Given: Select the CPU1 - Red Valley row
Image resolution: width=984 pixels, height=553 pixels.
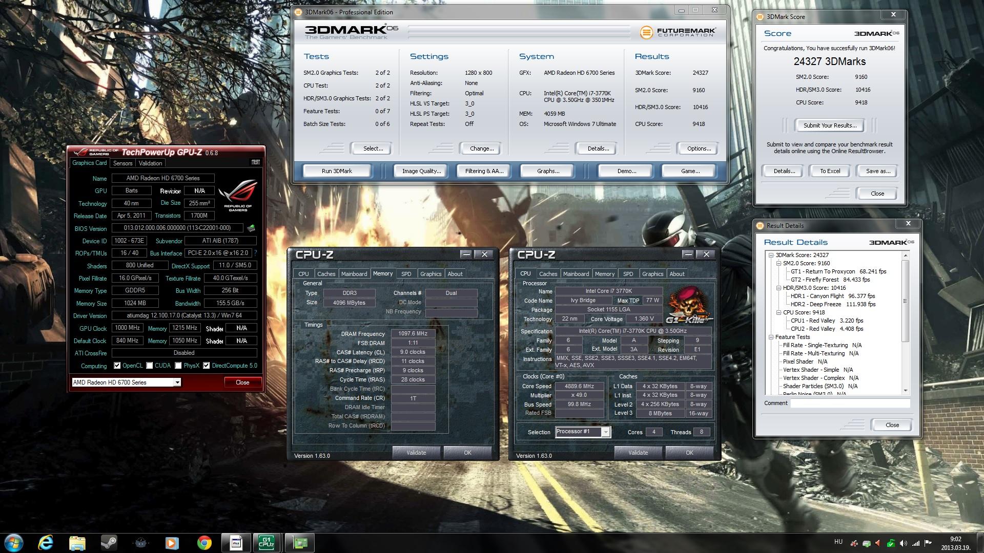Looking at the screenshot, I should pyautogui.click(x=827, y=321).
